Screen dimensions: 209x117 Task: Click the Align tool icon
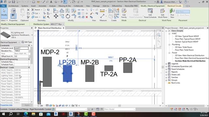coord(56,10)
